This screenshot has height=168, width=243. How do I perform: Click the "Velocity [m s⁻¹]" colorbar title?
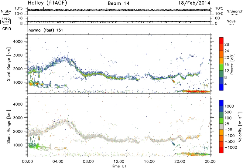click(240, 126)
